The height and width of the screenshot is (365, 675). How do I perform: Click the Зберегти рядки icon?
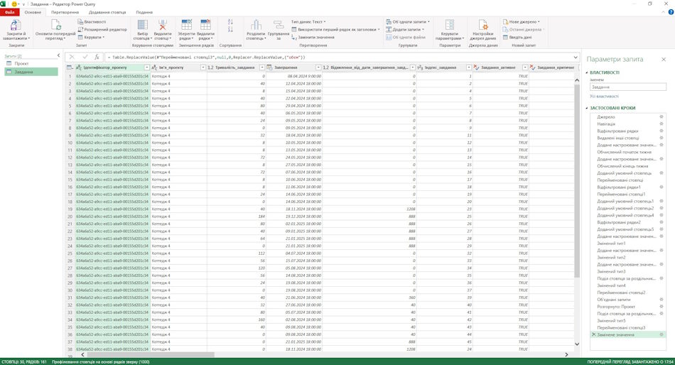coord(186,25)
